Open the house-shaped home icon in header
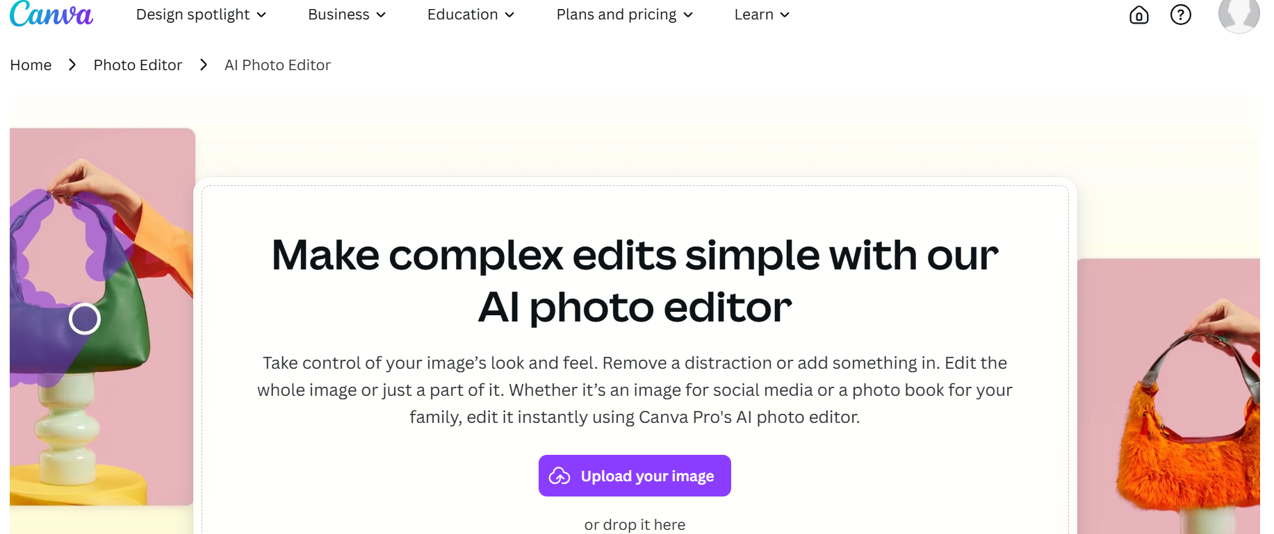Screen dimensions: 1274x534 pos(1138,15)
